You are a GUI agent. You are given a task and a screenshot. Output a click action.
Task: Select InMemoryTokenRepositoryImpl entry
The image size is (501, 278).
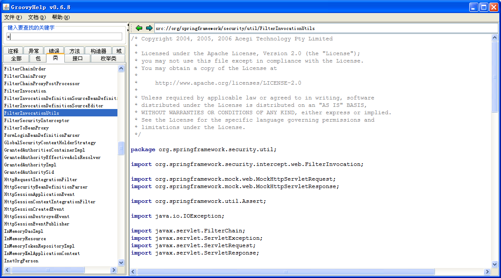[60, 246]
